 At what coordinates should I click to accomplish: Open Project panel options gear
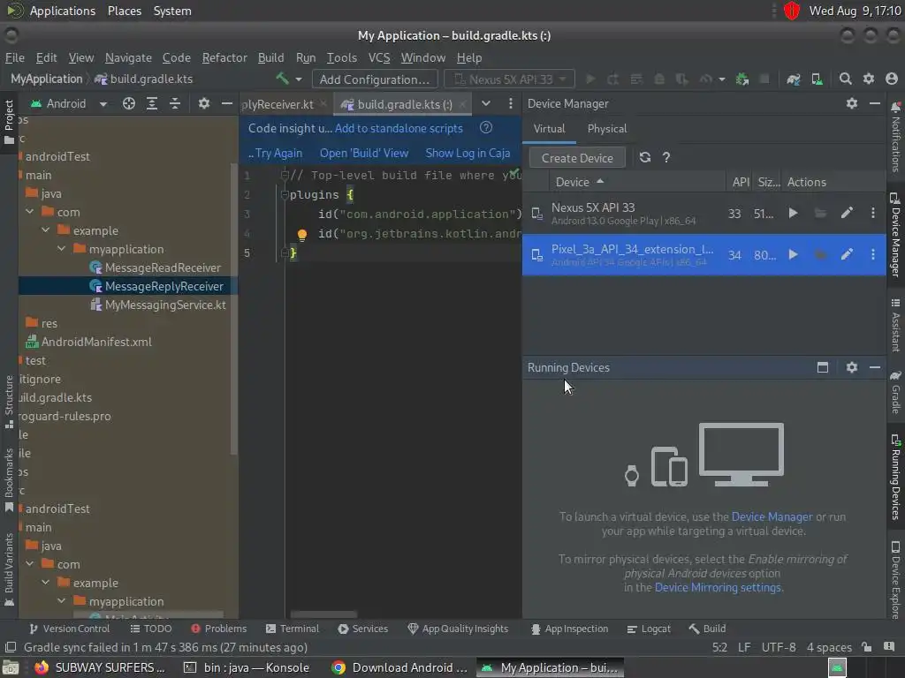(x=204, y=103)
